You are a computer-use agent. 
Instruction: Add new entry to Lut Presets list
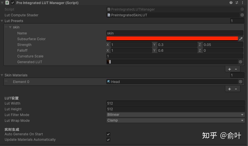pyautogui.click(x=230, y=69)
